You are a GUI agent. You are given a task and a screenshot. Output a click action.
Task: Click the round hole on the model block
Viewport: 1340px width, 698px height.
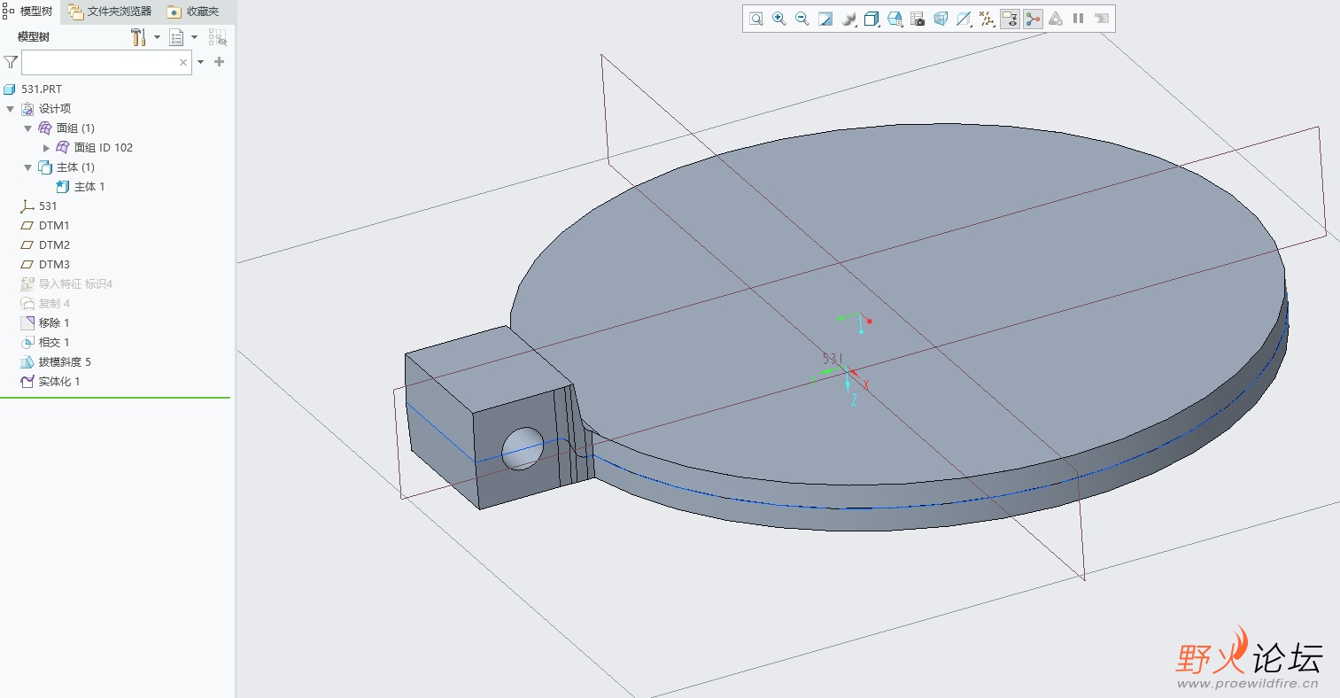523,448
